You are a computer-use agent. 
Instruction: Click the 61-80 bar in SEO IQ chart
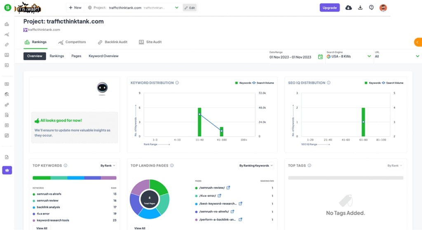[x=363, y=122]
